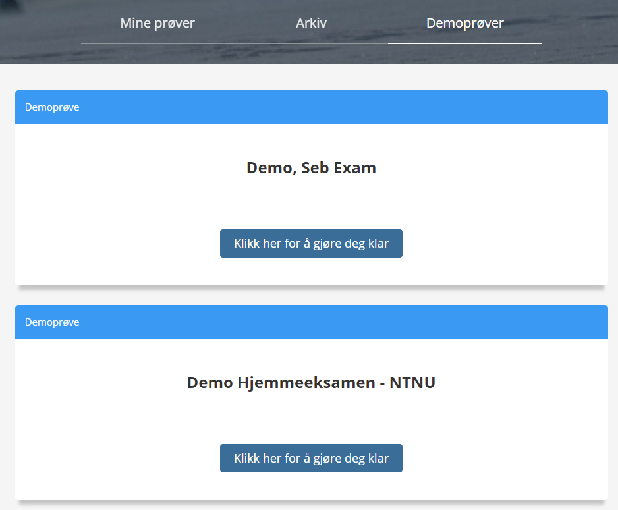The image size is (618, 510).
Task: Click the dark object in banner's top-left corner
Action: (x=10, y=5)
